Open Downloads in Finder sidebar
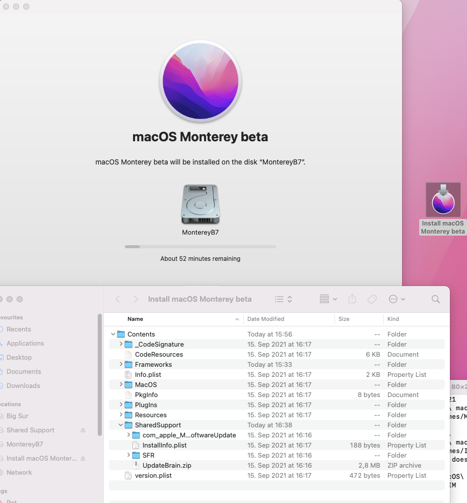This screenshot has height=503, width=467. click(23, 385)
